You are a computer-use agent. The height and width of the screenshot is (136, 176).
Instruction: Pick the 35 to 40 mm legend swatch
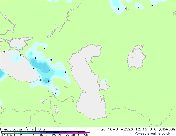69,132
